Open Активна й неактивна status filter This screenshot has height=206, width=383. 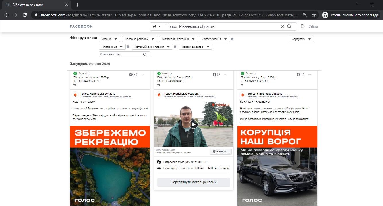(178, 39)
